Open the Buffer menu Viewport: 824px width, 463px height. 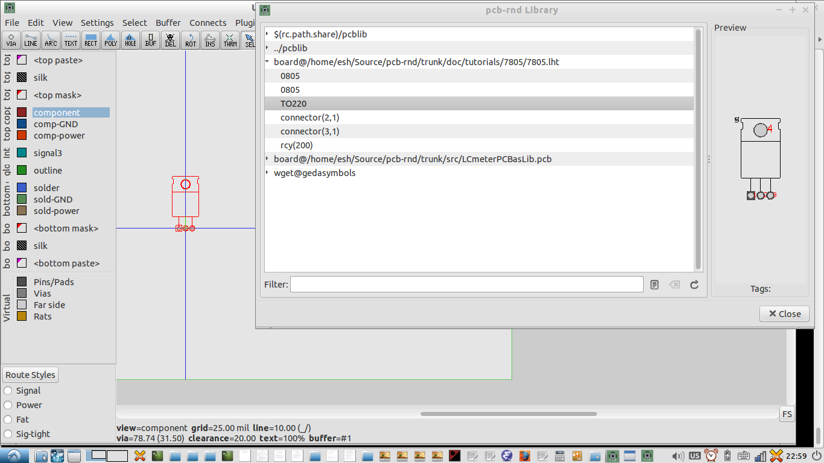coord(168,22)
